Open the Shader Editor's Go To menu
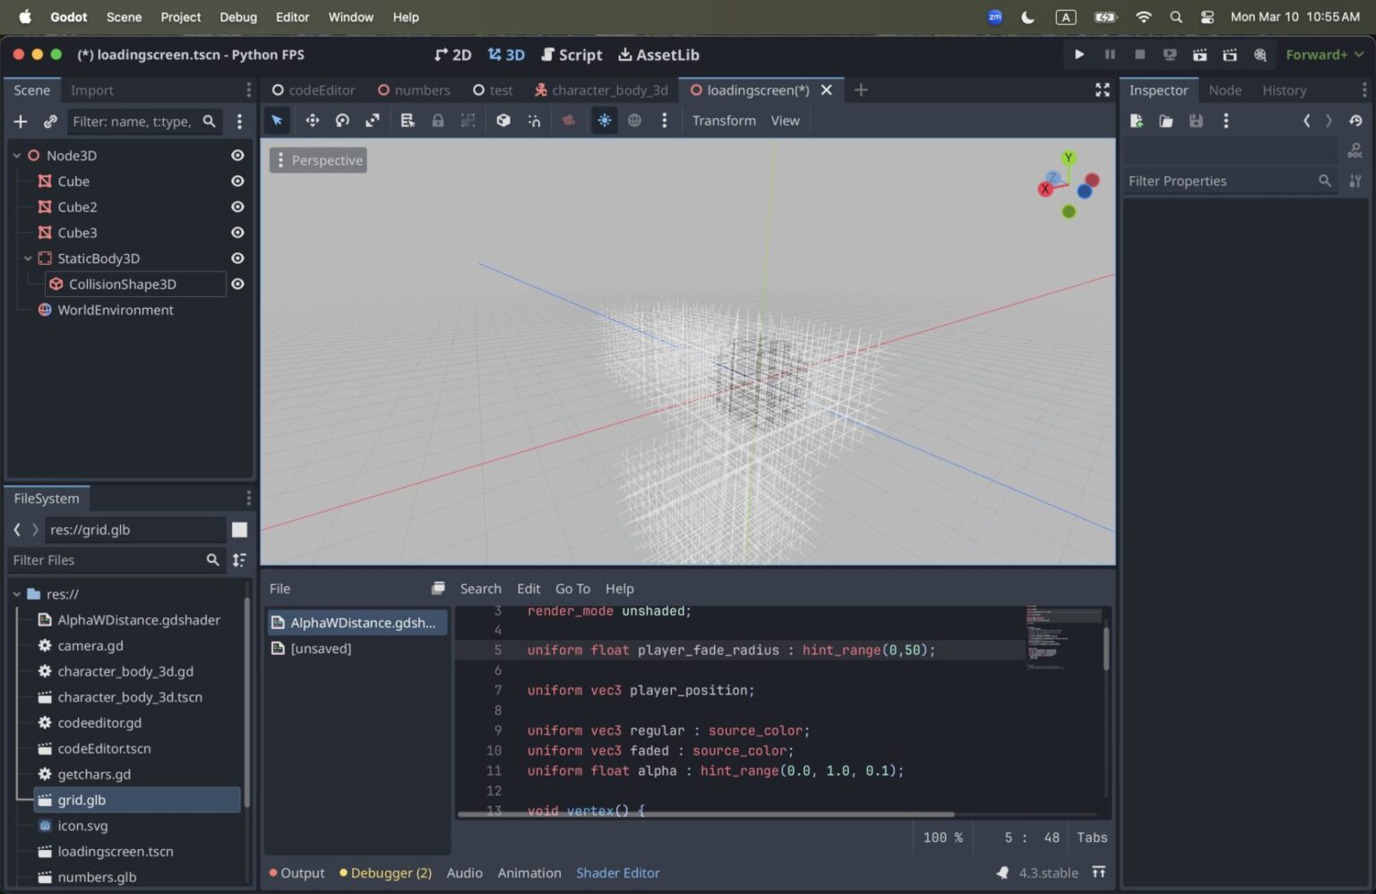This screenshot has height=894, width=1376. [572, 588]
